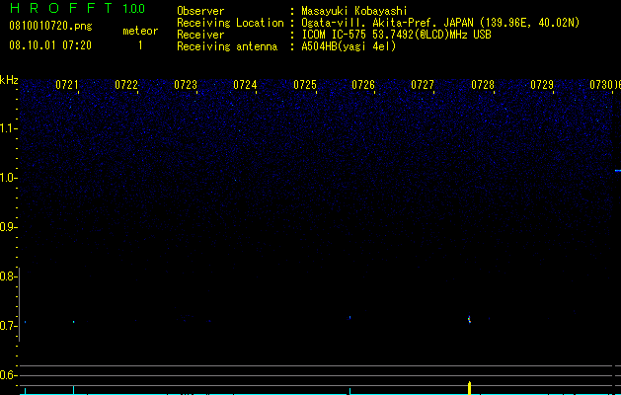Viewport: 621px width, 395px height.
Task: Click the 0.7 kHz axis label
Action: coord(8,326)
